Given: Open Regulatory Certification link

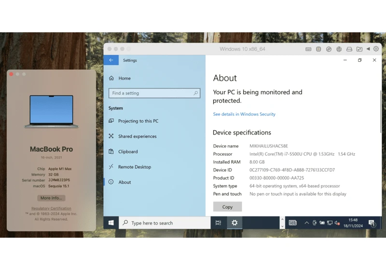Looking at the screenshot, I should point(51,208).
